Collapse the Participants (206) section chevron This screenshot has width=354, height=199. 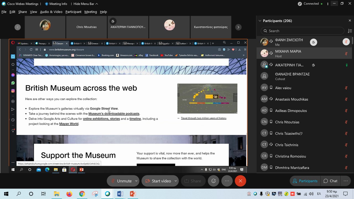[260, 21]
